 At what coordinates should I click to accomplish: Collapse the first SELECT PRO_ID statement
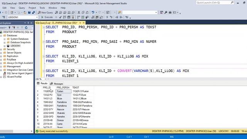44,27
